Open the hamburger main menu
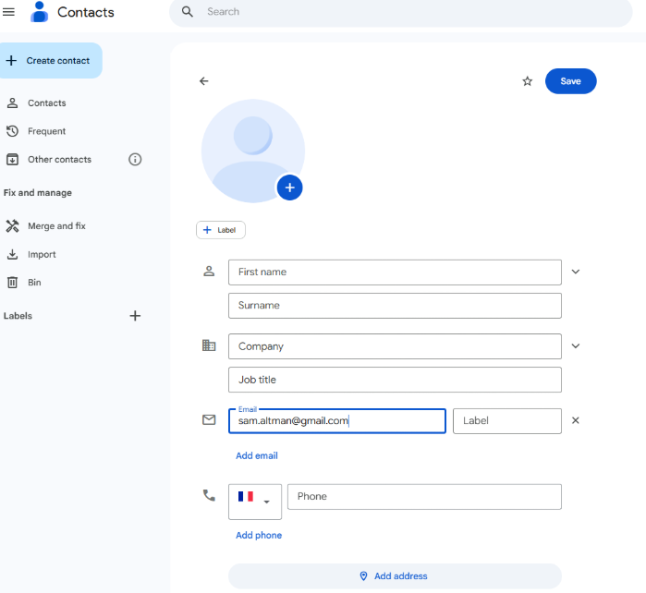The image size is (646, 593). pyautogui.click(x=8, y=12)
